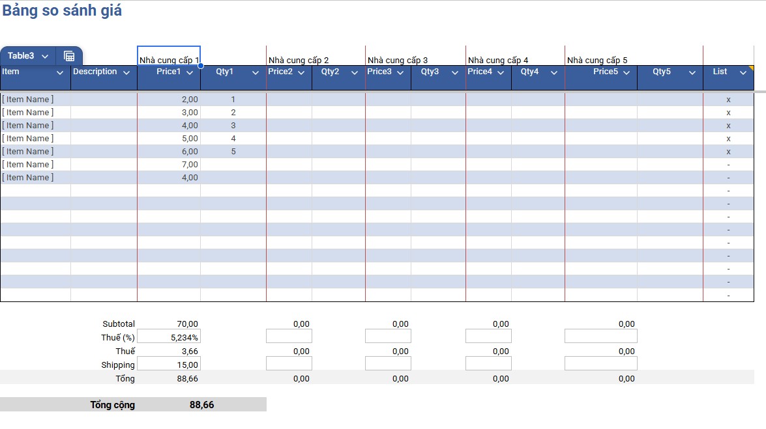Click supplier 1 Shipping field showing 15,00
The width and height of the screenshot is (766, 429).
tap(169, 364)
